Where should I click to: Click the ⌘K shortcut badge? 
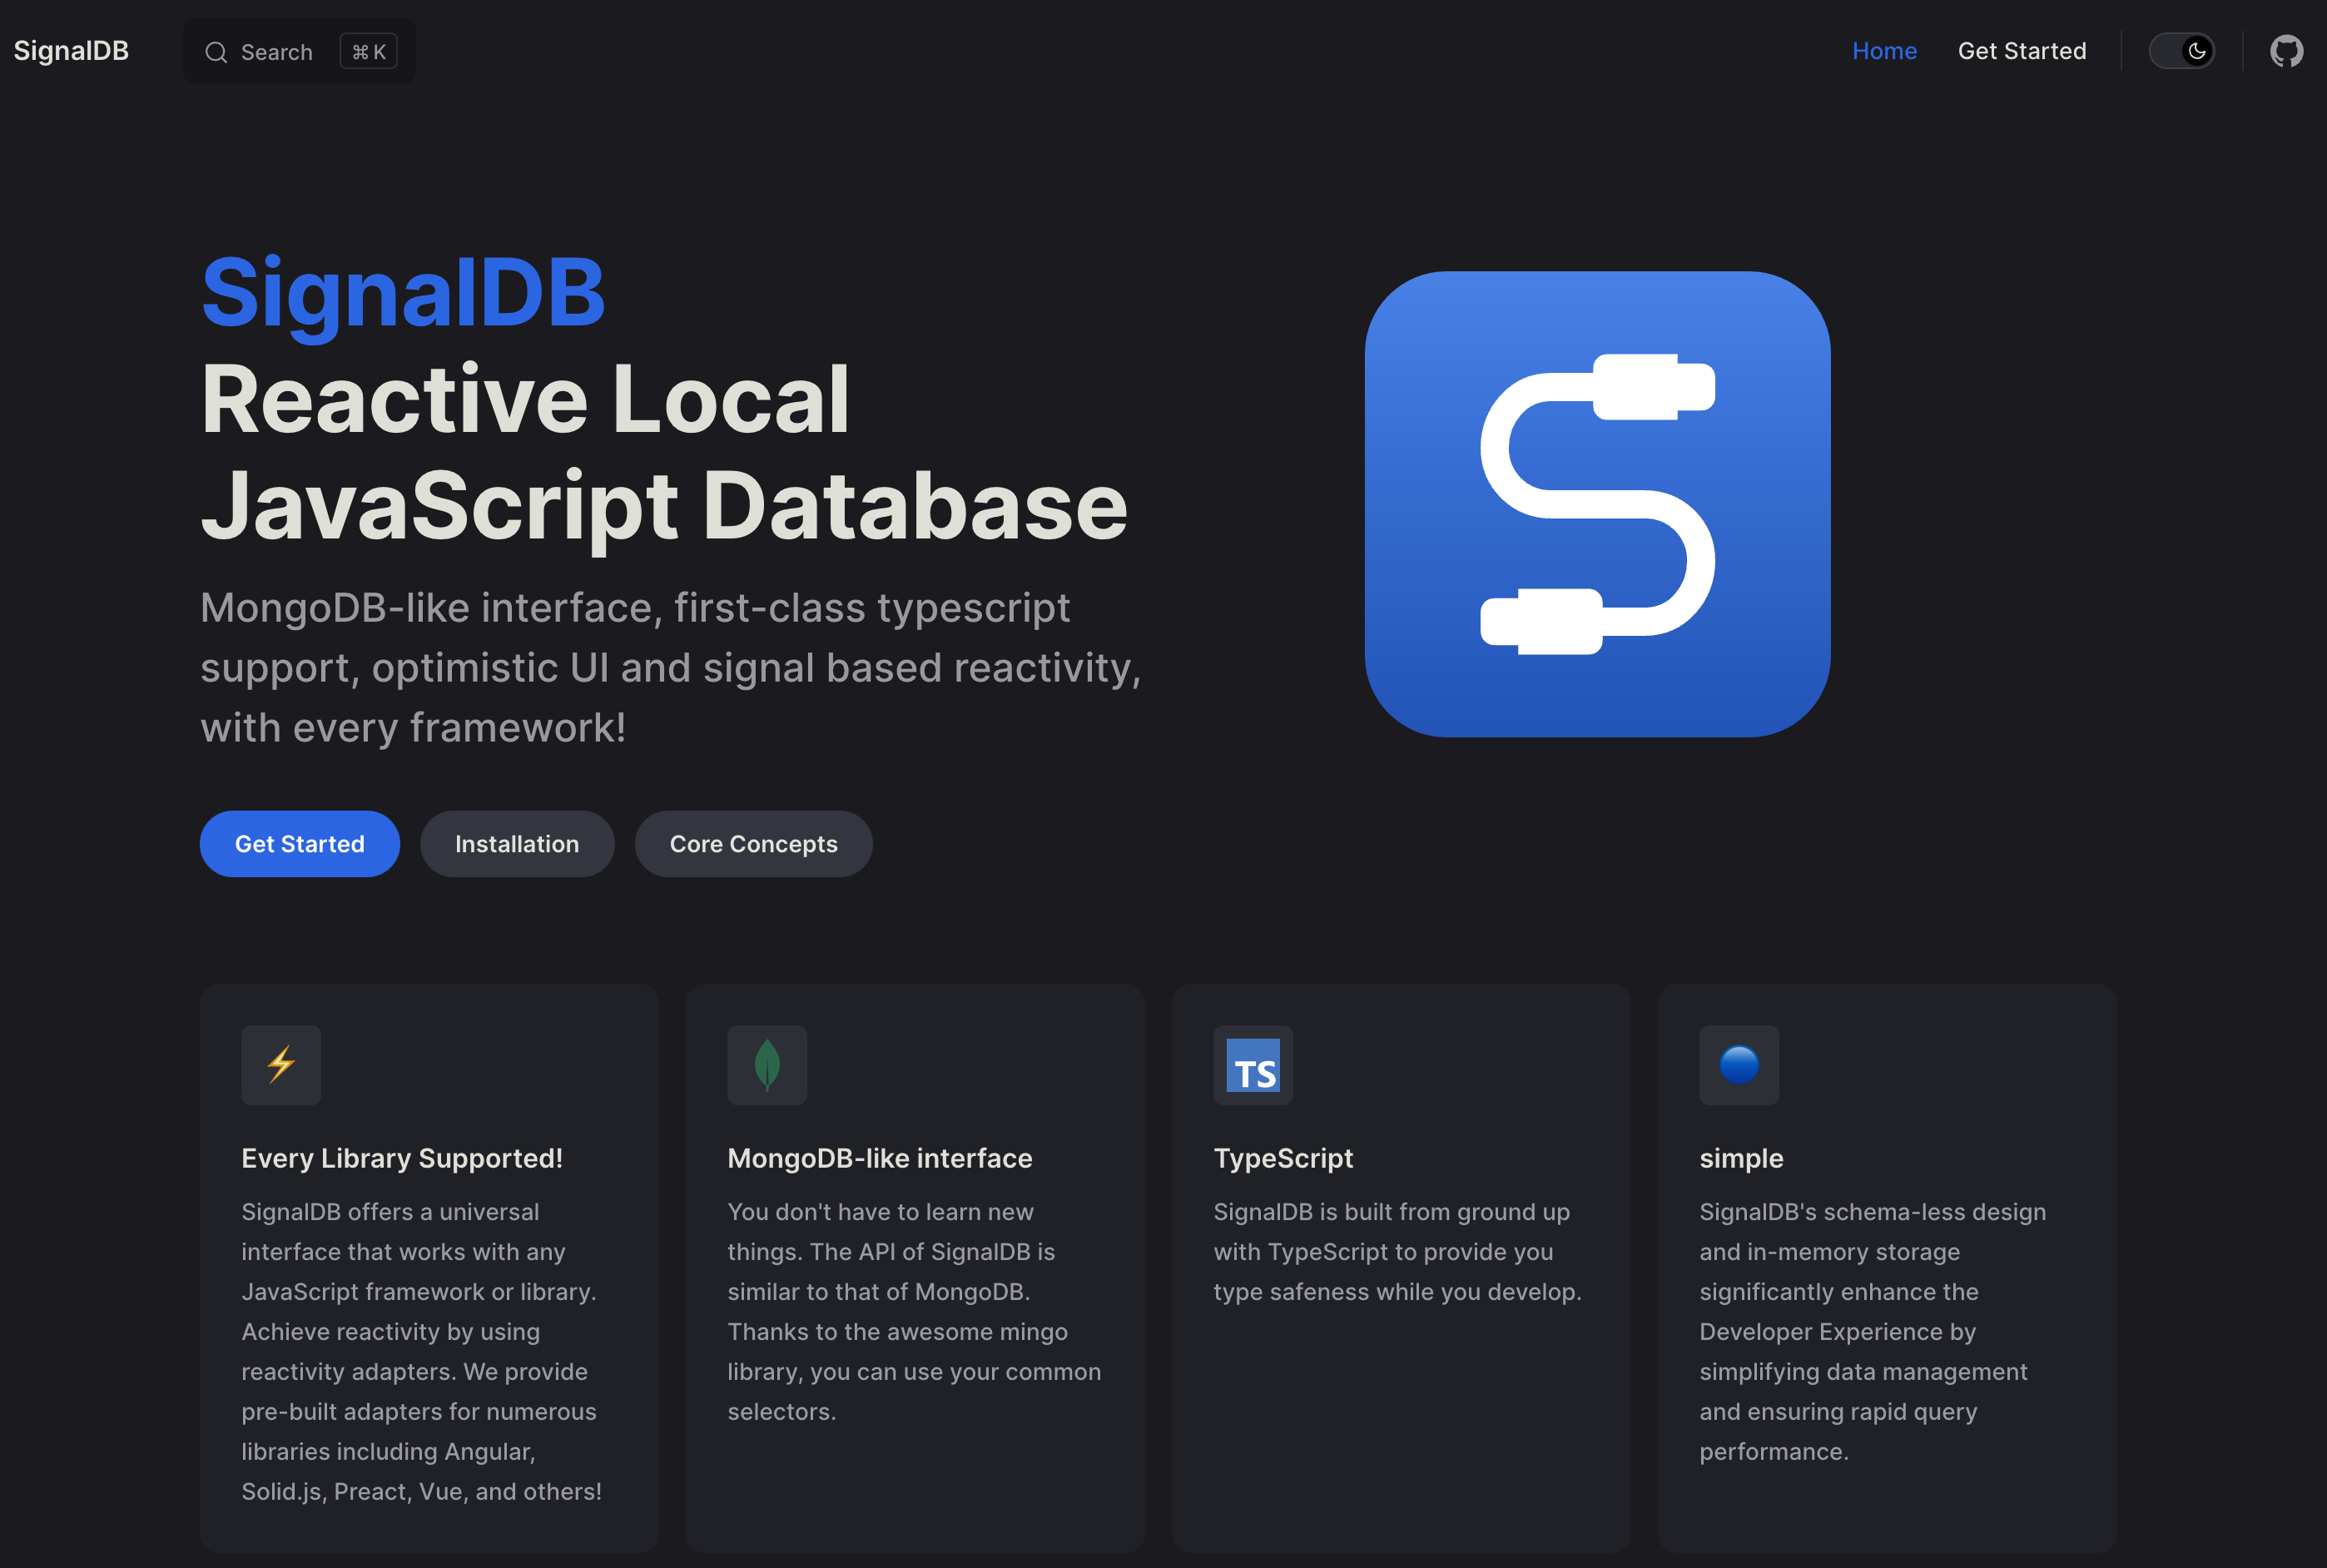pos(369,51)
